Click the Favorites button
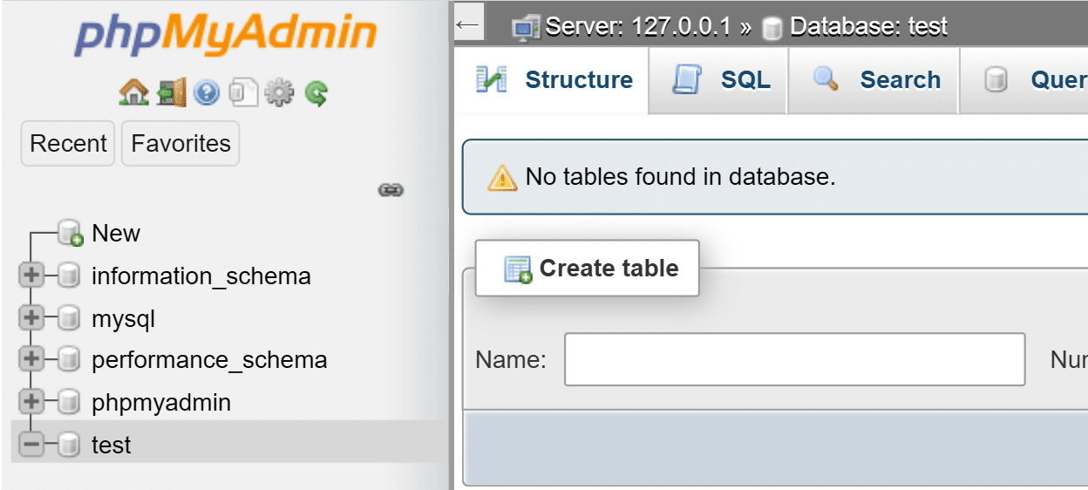1088x490 pixels. tap(180, 144)
